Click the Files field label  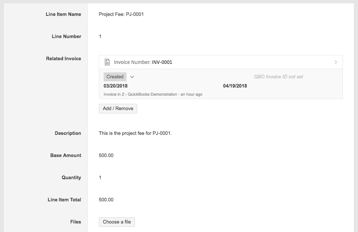click(76, 222)
